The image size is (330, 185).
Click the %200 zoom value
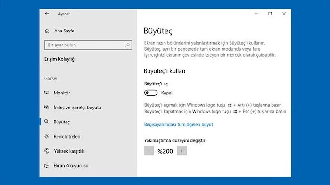tap(165, 151)
